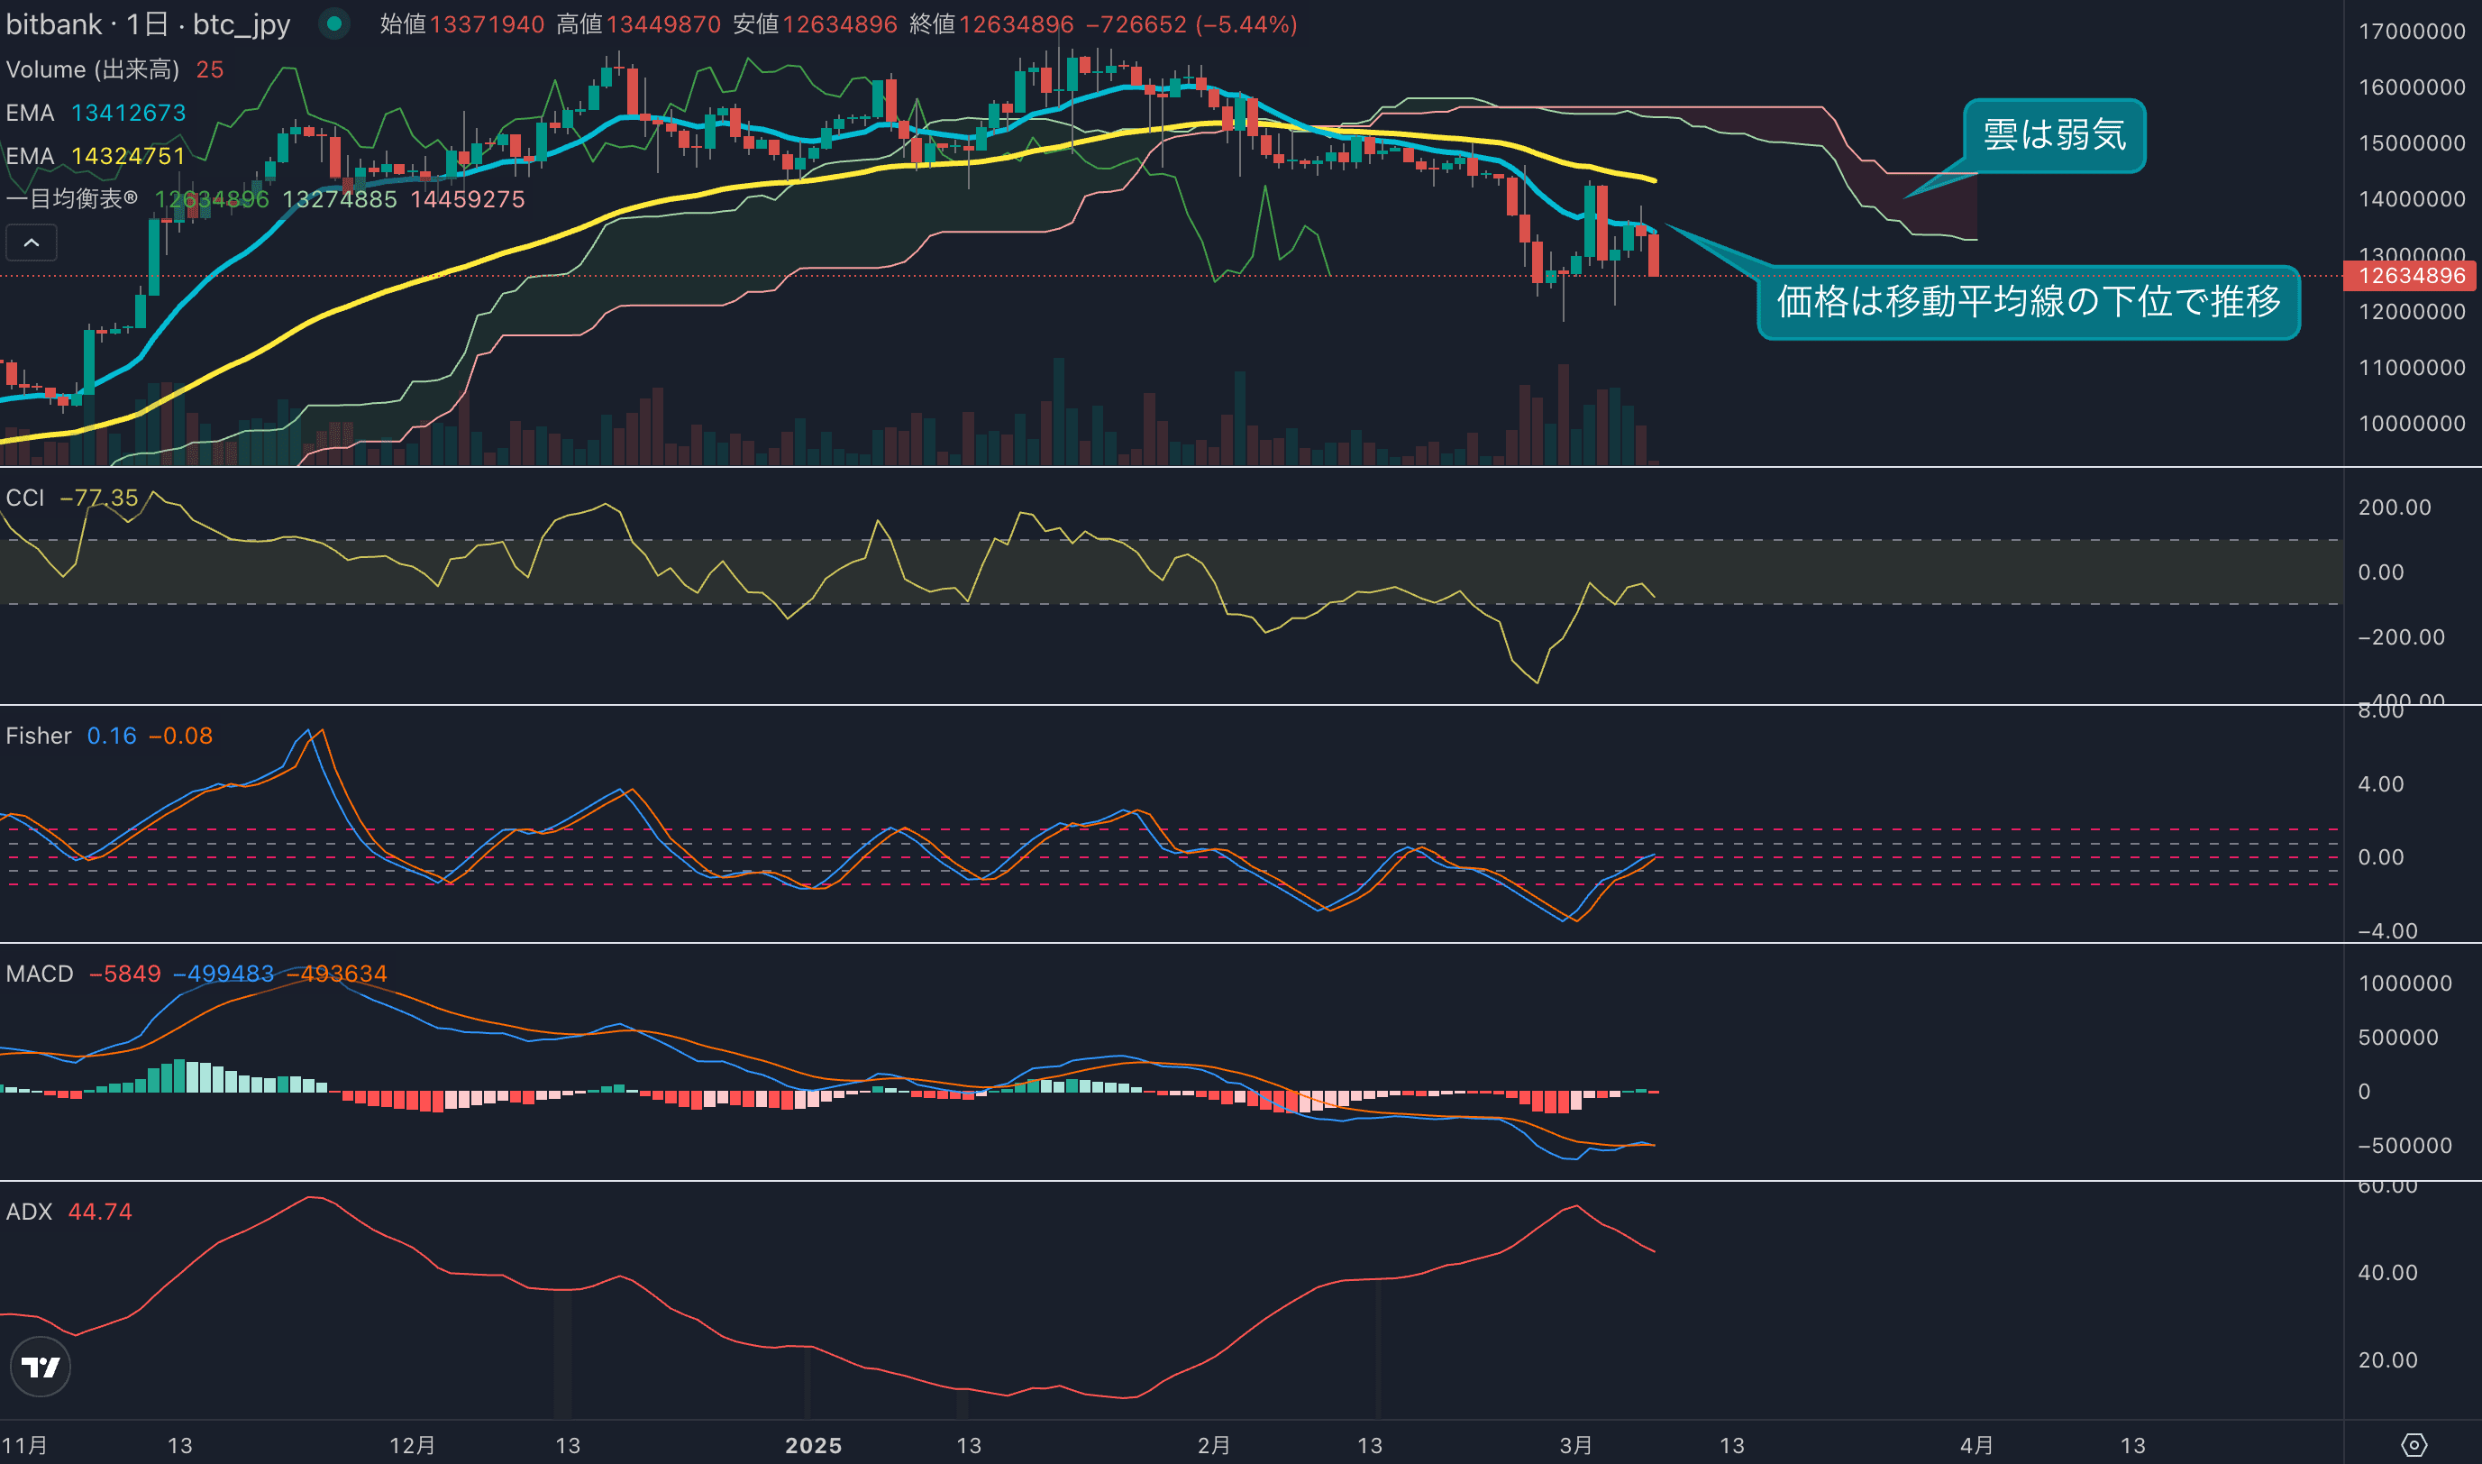Click the red 12634896 current price label
This screenshot has width=2482, height=1464.
coord(2411,276)
